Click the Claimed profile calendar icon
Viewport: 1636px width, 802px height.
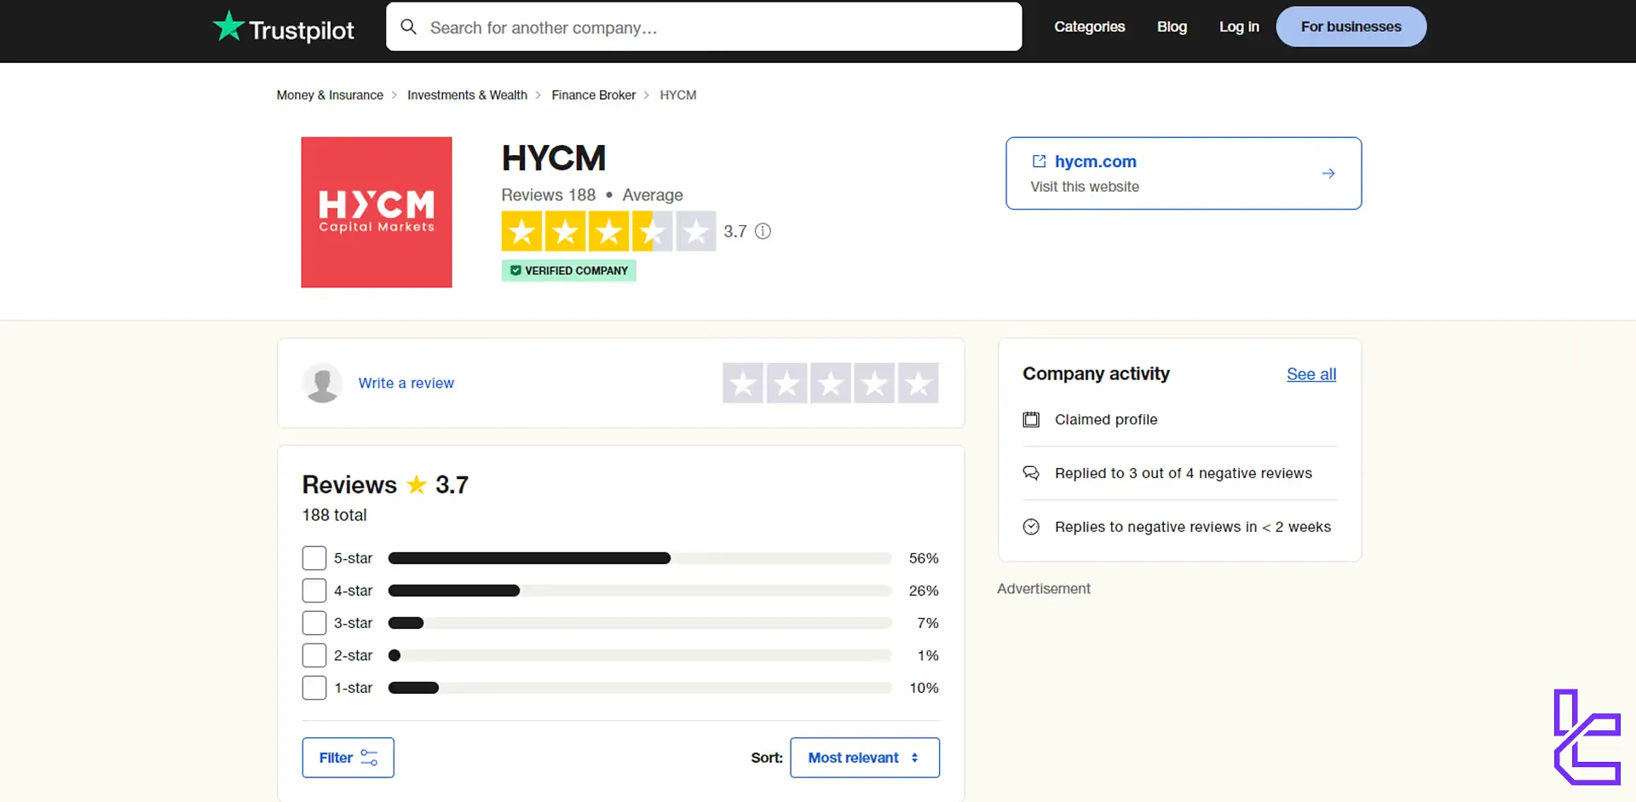click(x=1031, y=419)
